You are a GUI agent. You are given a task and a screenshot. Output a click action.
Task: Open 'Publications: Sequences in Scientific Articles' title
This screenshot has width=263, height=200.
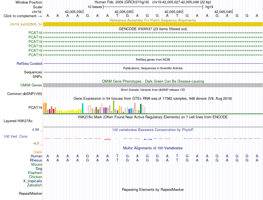[153, 68]
